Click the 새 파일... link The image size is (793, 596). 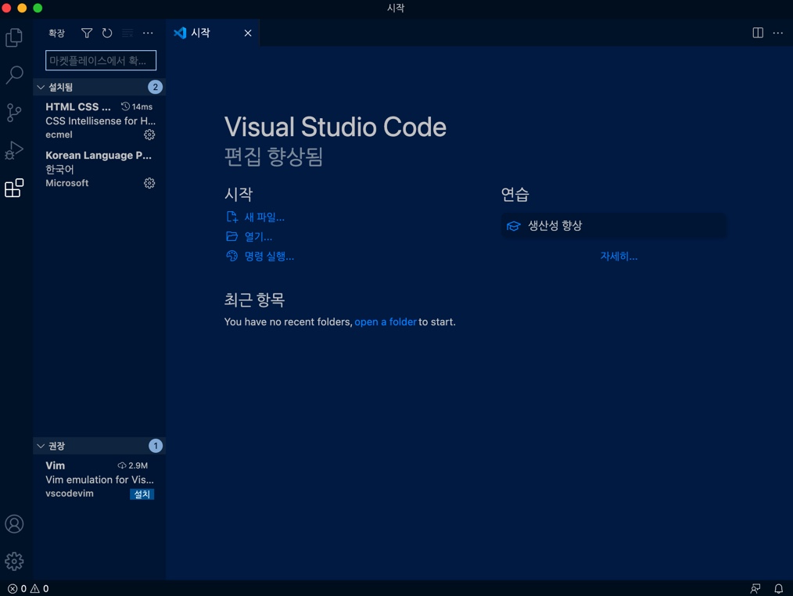264,217
